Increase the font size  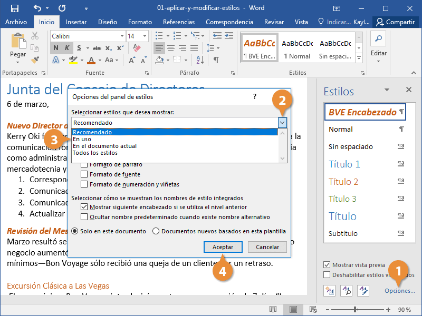click(131, 60)
